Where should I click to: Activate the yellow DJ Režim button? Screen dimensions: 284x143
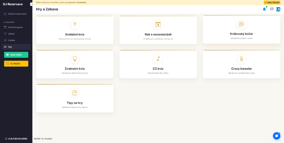click(16, 63)
